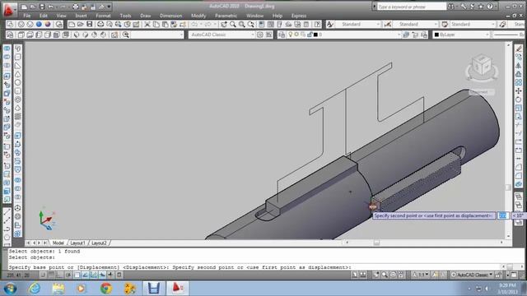Open the Modify menu
The height and width of the screenshot is (296, 527).
point(198,16)
